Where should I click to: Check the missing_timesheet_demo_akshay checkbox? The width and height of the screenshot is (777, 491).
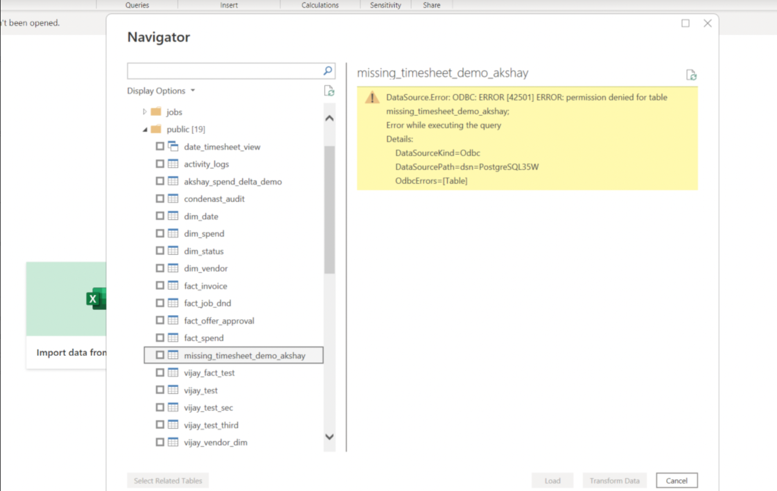[x=160, y=355]
